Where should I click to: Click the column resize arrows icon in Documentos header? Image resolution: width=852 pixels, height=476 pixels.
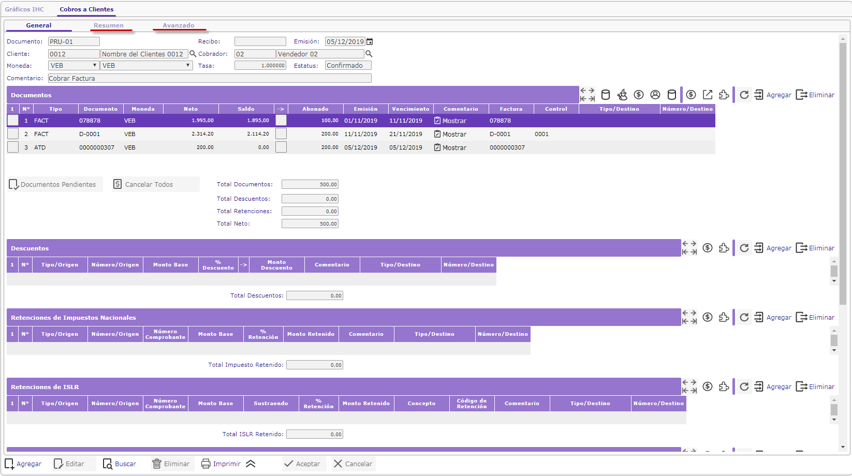(587, 95)
